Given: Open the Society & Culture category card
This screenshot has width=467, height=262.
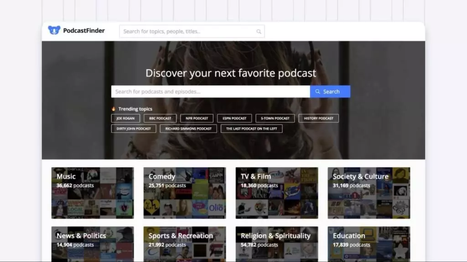Looking at the screenshot, I should [369, 193].
